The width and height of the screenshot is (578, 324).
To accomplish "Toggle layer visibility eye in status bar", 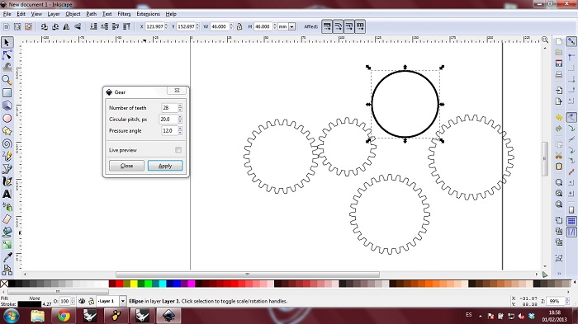I will (x=82, y=301).
